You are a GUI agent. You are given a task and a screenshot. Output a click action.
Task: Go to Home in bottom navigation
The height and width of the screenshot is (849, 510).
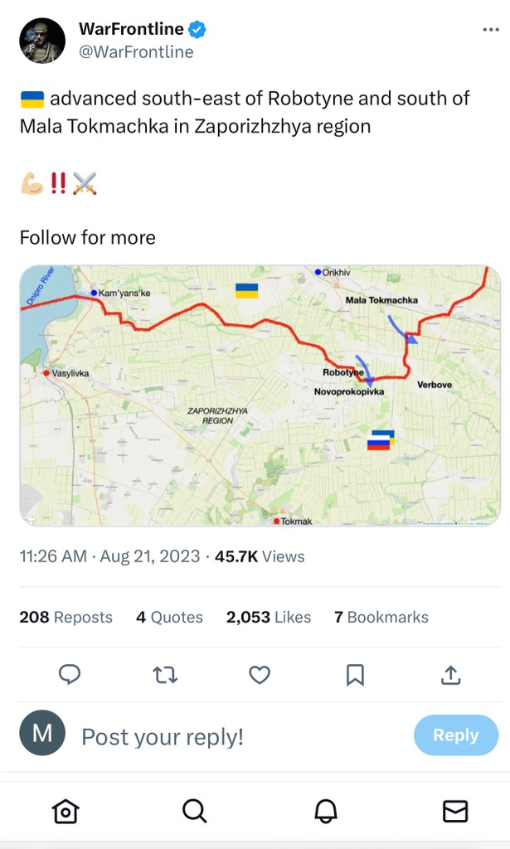(66, 811)
